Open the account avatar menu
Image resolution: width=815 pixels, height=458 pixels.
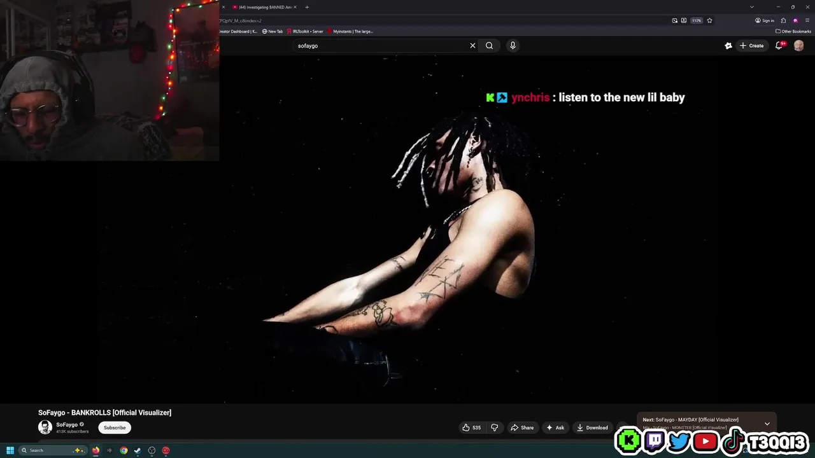(x=798, y=46)
